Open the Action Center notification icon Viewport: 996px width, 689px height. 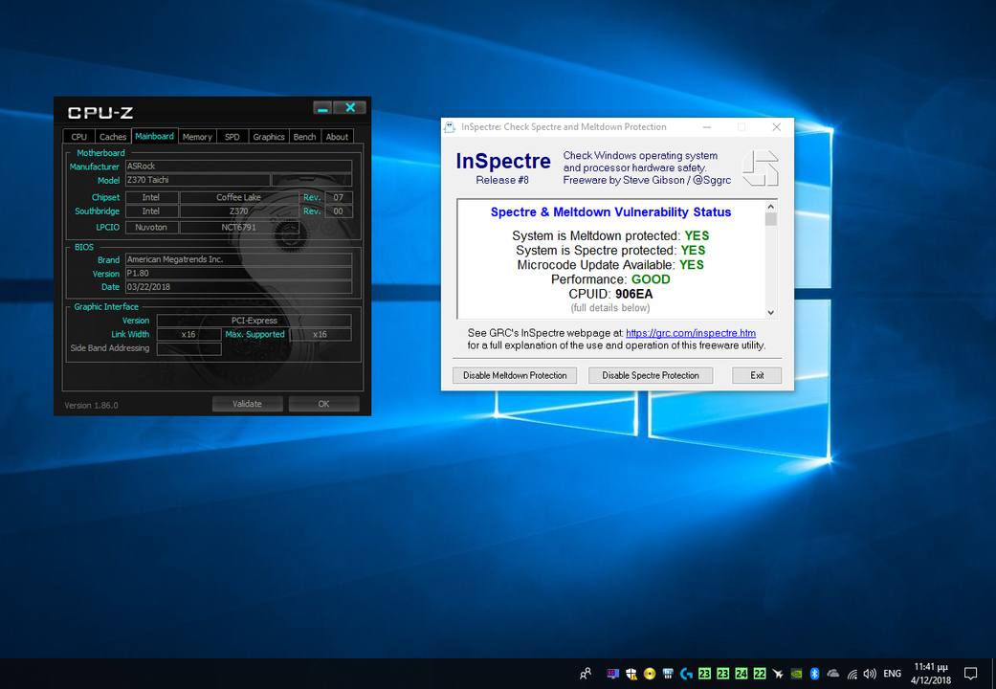tap(970, 674)
